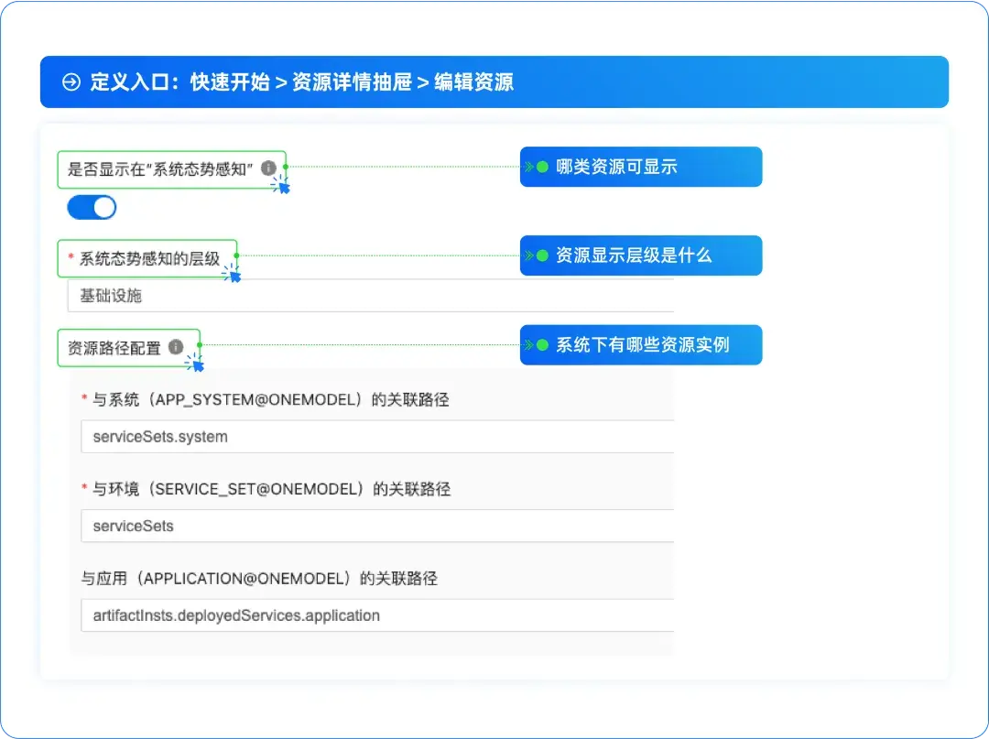Image resolution: width=989 pixels, height=739 pixels.
Task: Click the green dot on 资源显示层级是什么 callout
Action: pyautogui.click(x=542, y=254)
